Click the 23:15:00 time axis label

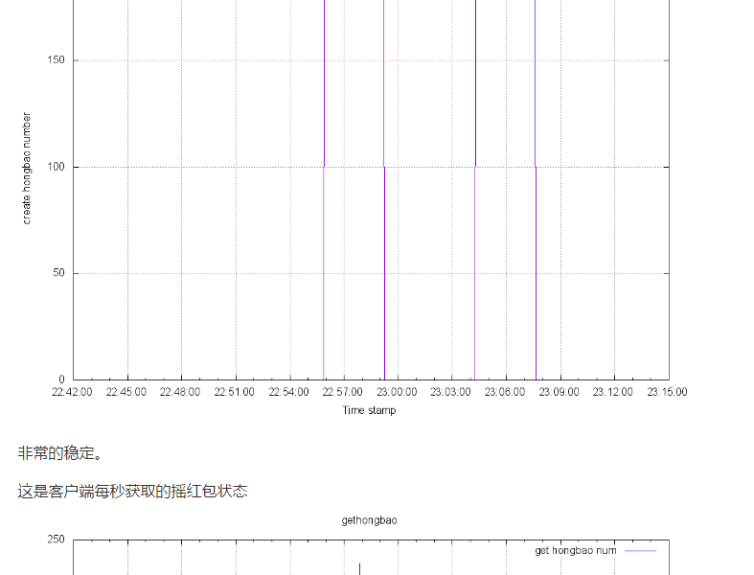667,392
